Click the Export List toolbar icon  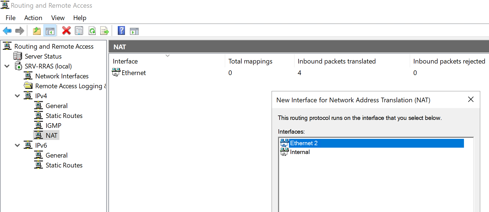tap(105, 31)
